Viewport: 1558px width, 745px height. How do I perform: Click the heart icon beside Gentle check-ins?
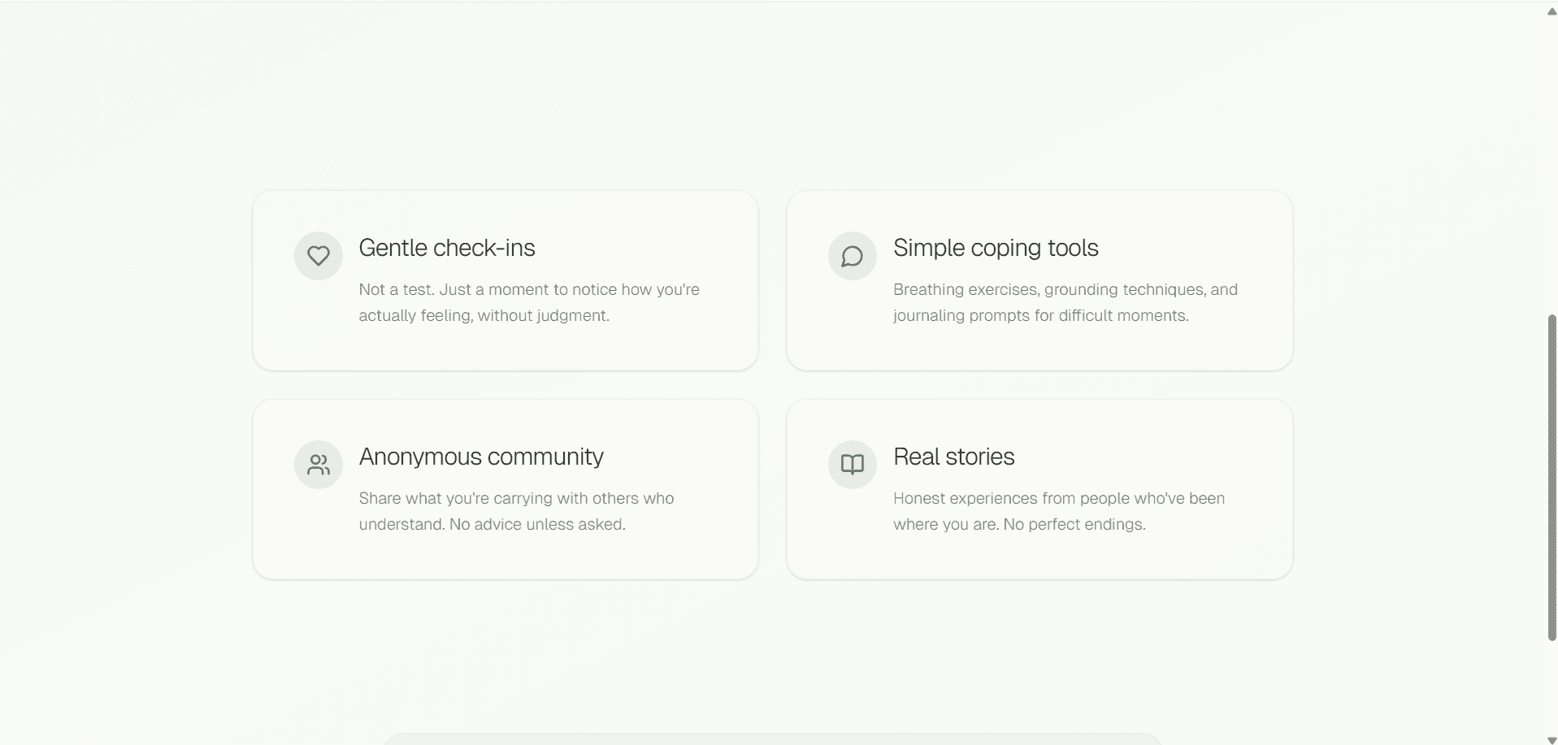(319, 256)
